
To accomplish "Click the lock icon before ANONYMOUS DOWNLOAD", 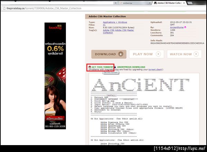I will [x=115, y=67].
